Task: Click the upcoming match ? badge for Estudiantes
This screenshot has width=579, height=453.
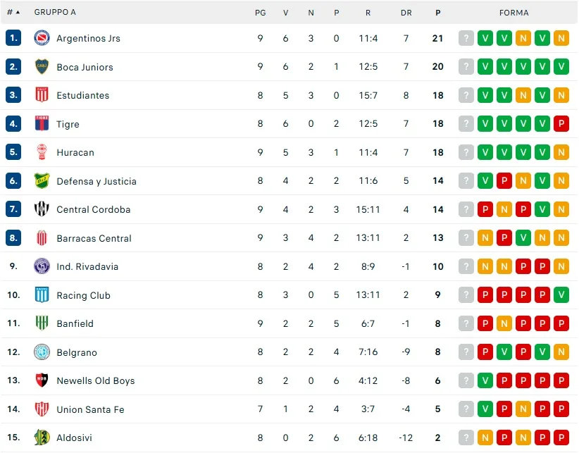Action: (x=466, y=95)
